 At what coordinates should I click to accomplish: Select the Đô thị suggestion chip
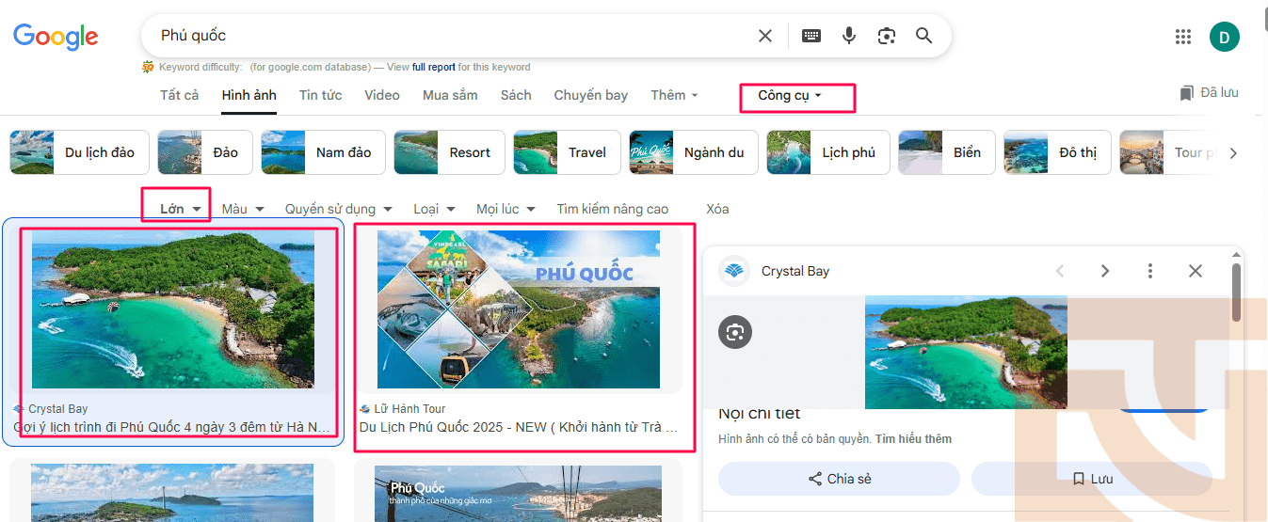(1057, 152)
